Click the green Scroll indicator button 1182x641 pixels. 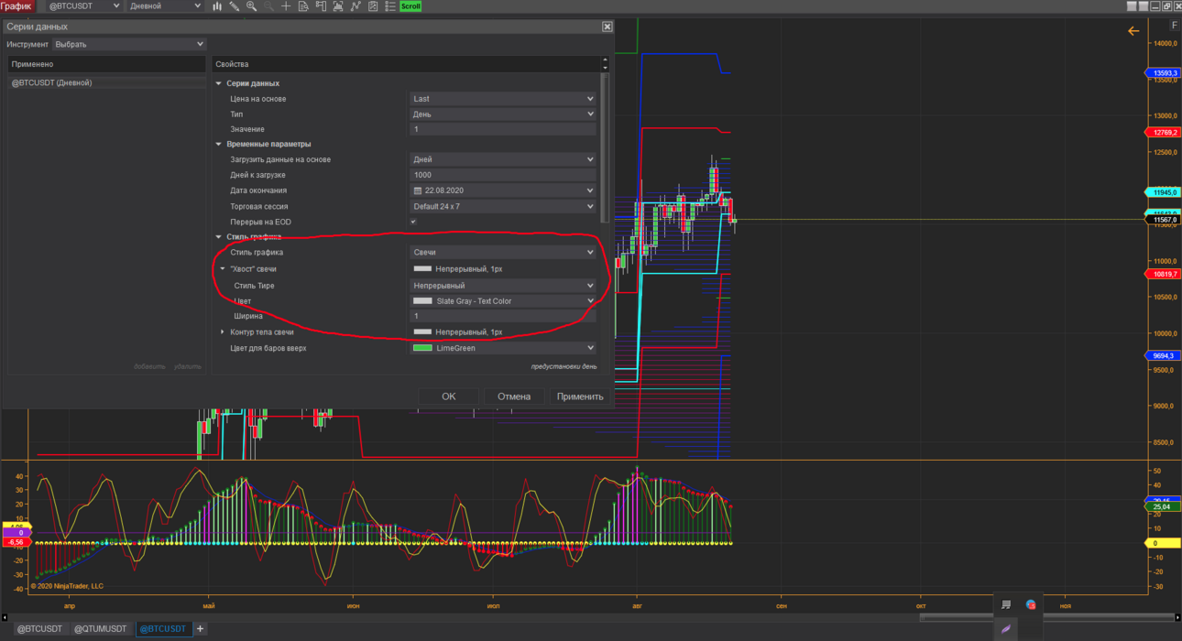click(x=410, y=6)
